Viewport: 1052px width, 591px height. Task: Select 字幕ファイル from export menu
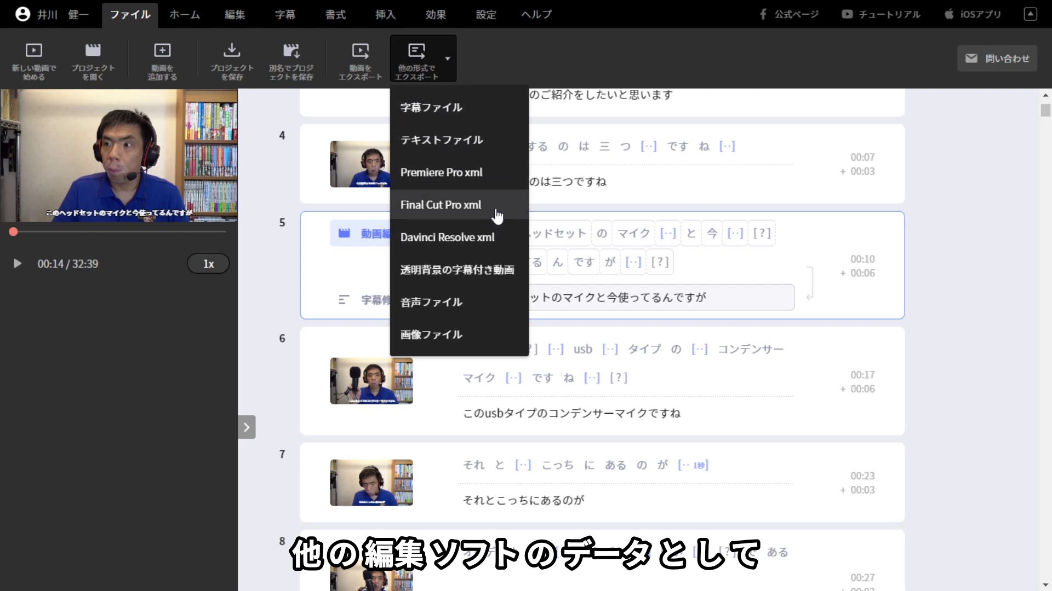coord(459,108)
